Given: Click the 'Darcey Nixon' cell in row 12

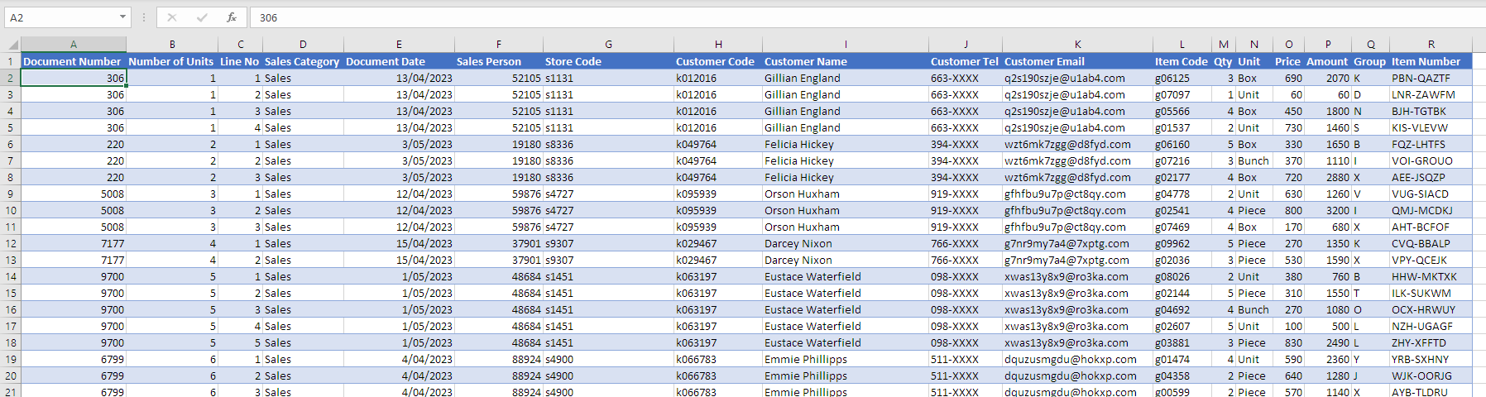Looking at the screenshot, I should pyautogui.click(x=846, y=243).
